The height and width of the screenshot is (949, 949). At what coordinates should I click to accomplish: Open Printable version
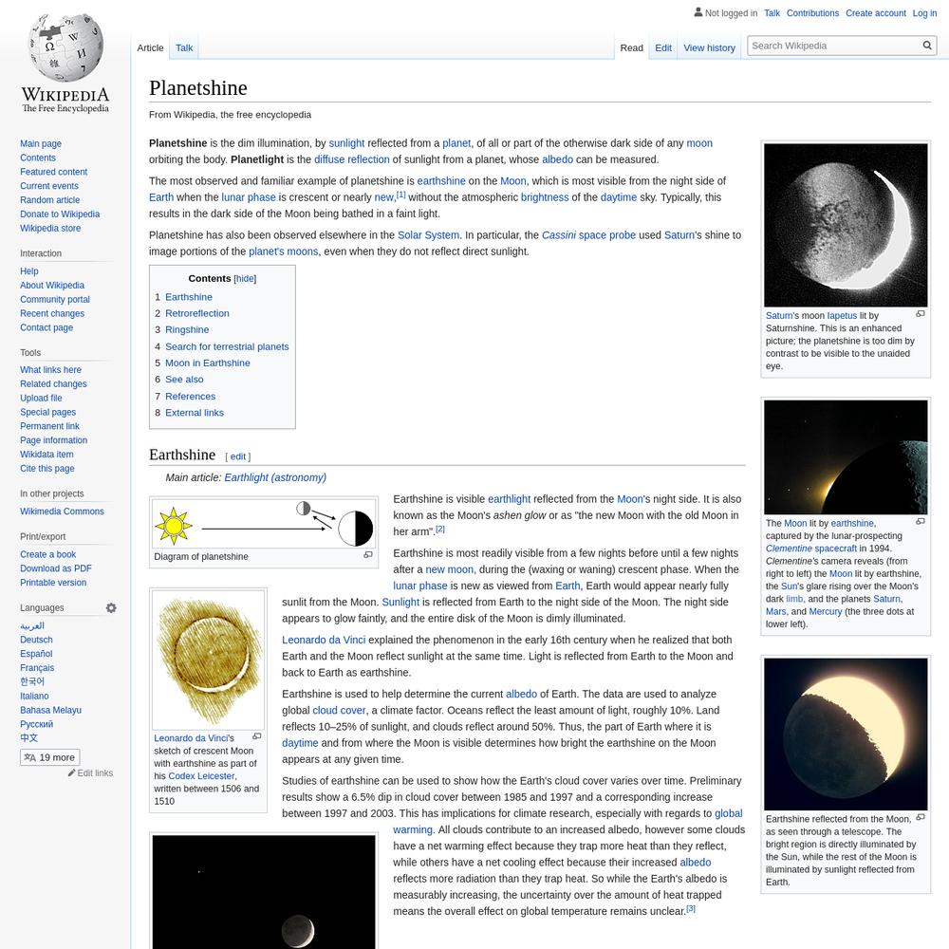[52, 583]
